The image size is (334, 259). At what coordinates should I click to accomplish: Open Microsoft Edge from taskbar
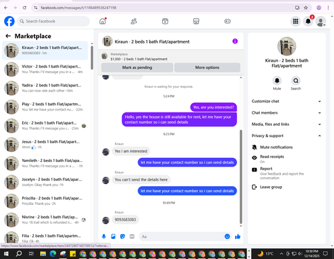[x=53, y=254]
